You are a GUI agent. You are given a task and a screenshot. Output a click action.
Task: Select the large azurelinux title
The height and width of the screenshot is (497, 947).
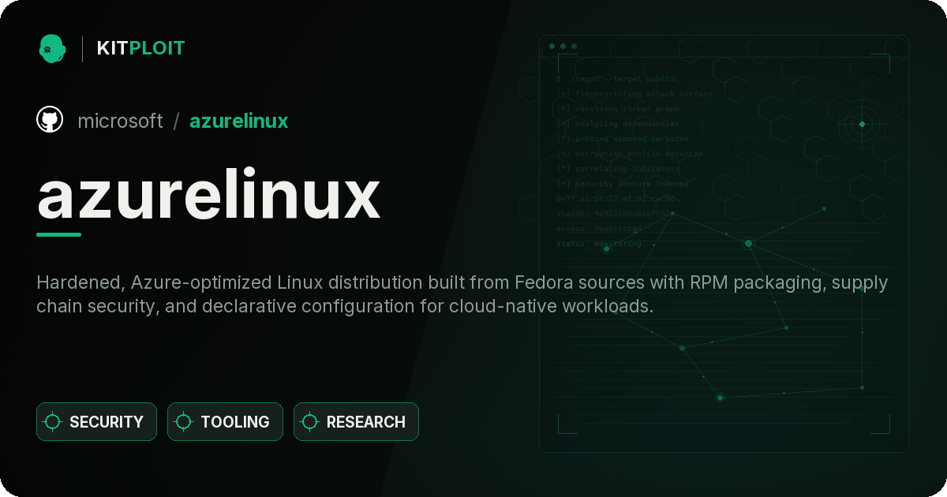point(209,196)
